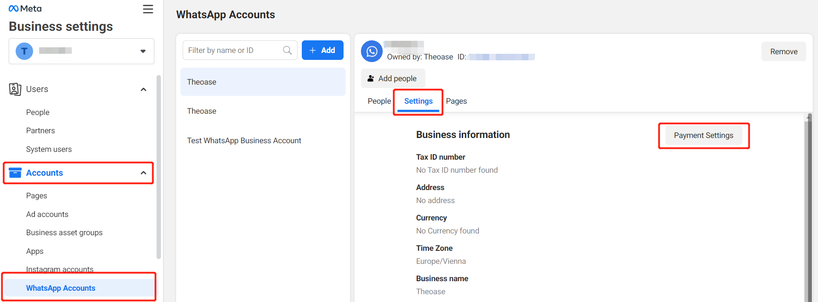
Task: Click the Users section icon
Action: (15, 89)
